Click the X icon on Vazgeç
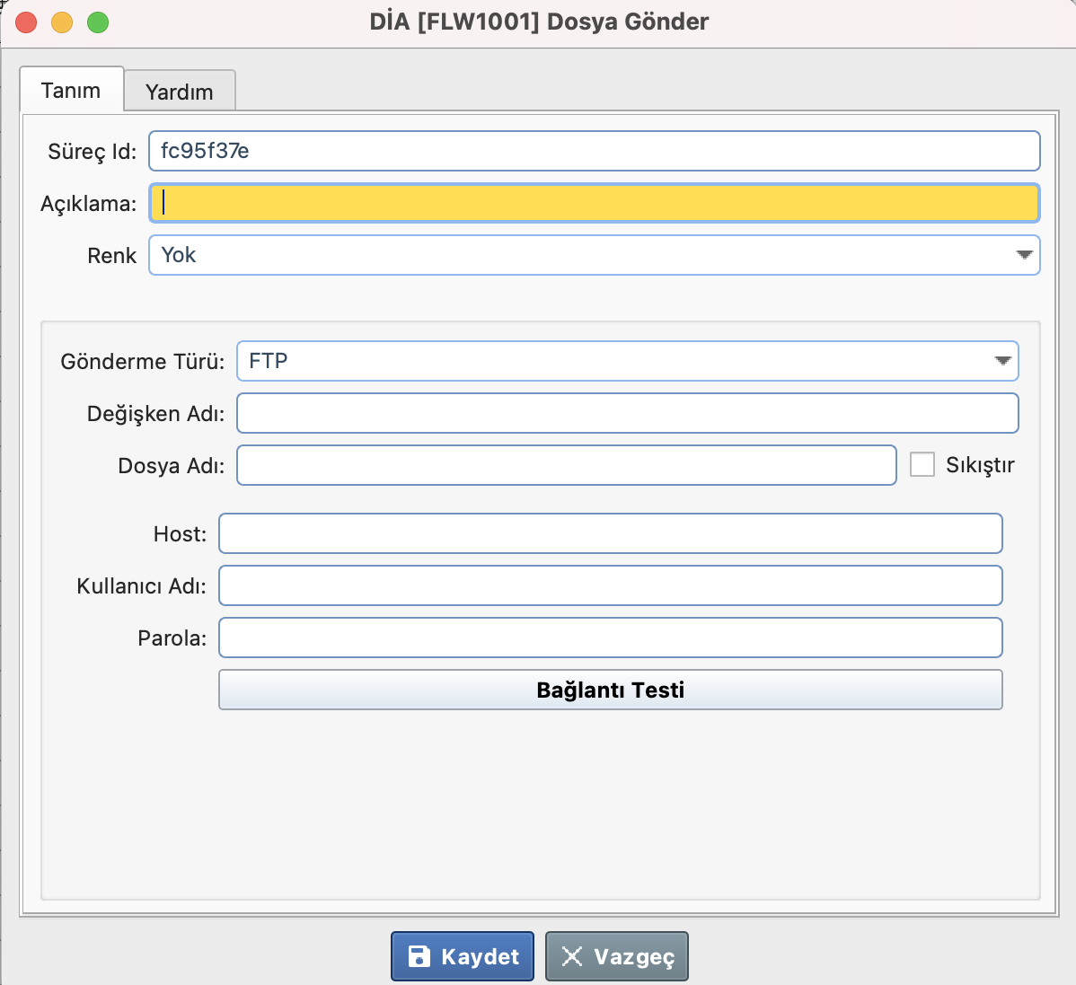1076x985 pixels. [x=572, y=956]
